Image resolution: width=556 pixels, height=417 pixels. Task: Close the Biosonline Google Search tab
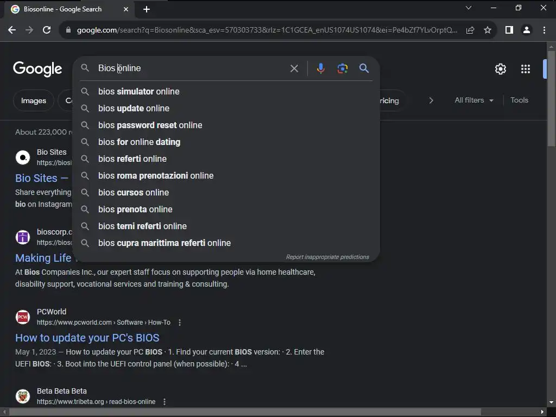point(126,9)
